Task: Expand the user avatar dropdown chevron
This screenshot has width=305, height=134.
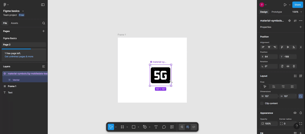Action: 266,5
